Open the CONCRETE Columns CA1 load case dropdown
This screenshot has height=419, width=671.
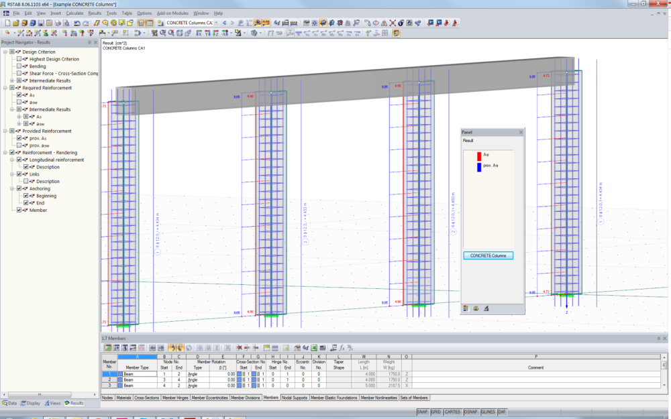coord(216,23)
